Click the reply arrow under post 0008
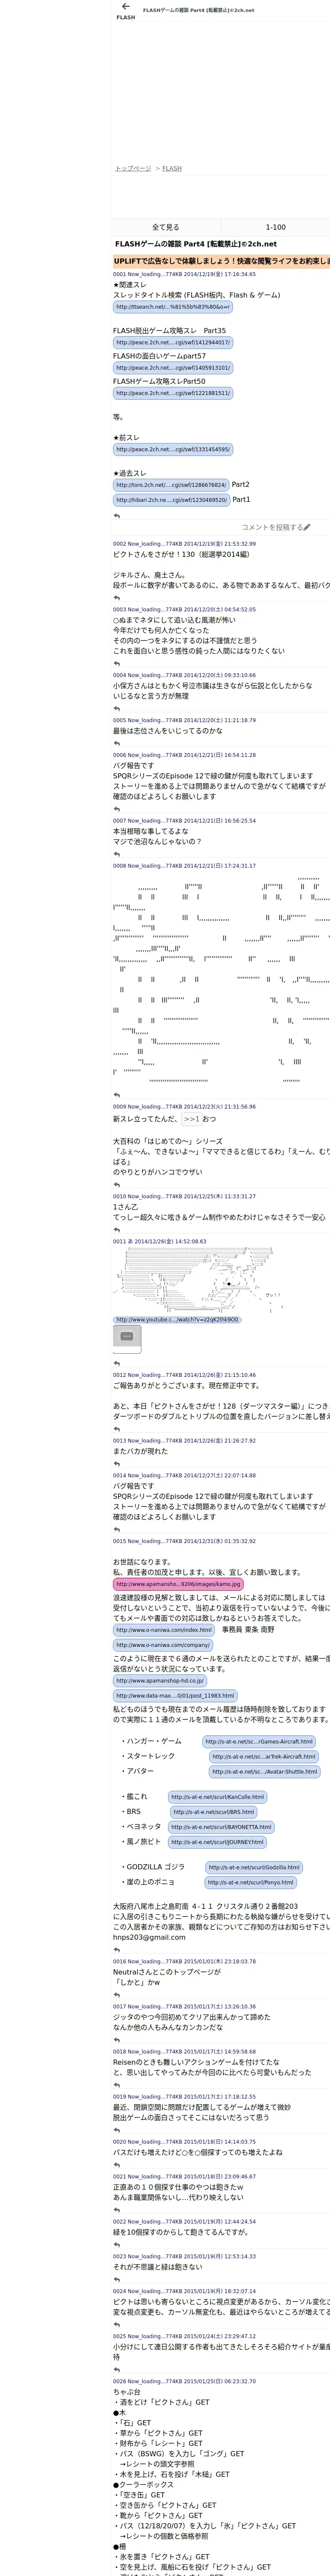This screenshot has width=330, height=2576. pos(117,1095)
